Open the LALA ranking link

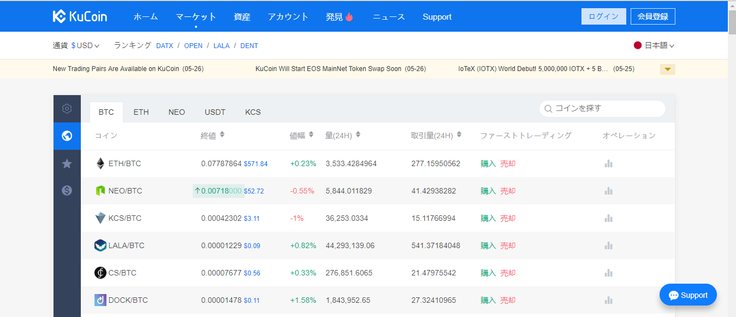221,46
